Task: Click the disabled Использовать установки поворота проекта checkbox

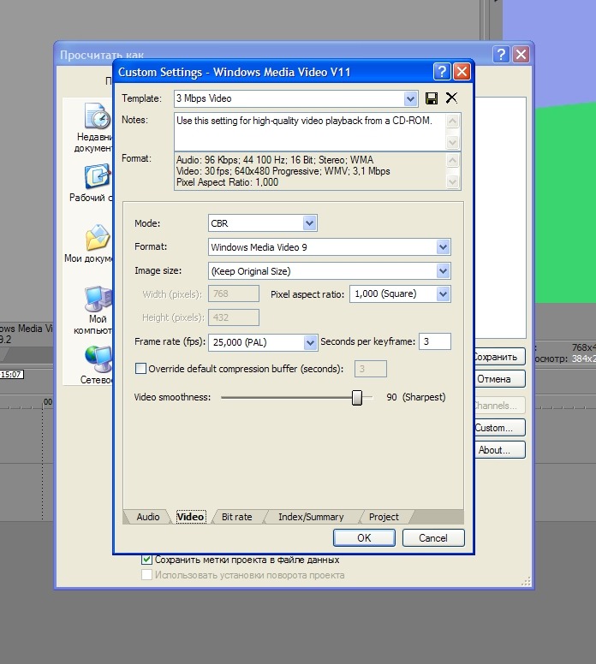Action: (146, 575)
